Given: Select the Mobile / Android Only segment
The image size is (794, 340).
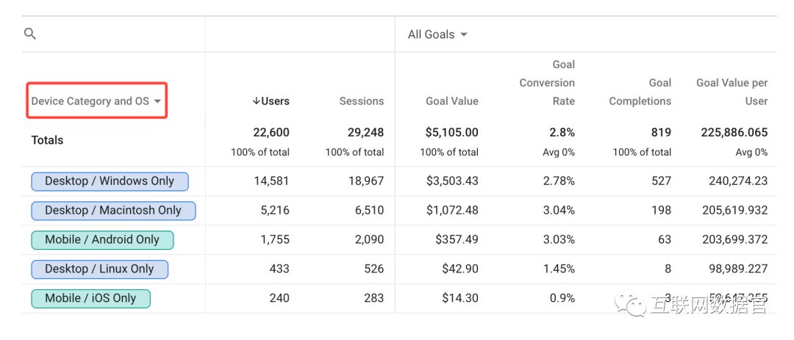Looking at the screenshot, I should [102, 240].
